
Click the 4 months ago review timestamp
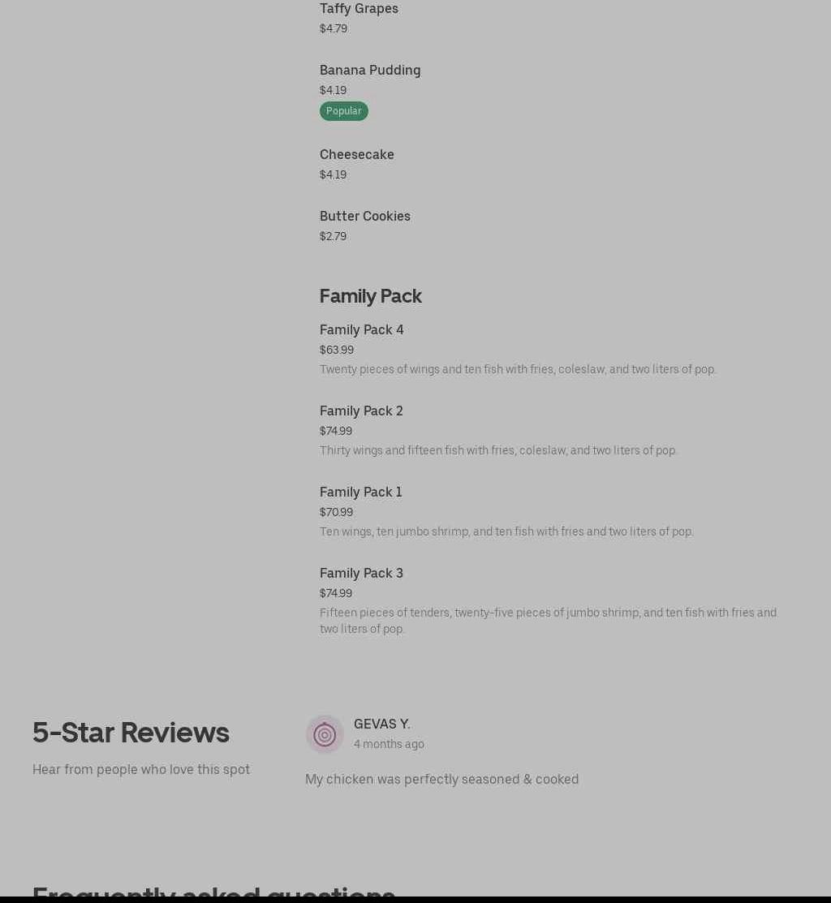pos(388,745)
